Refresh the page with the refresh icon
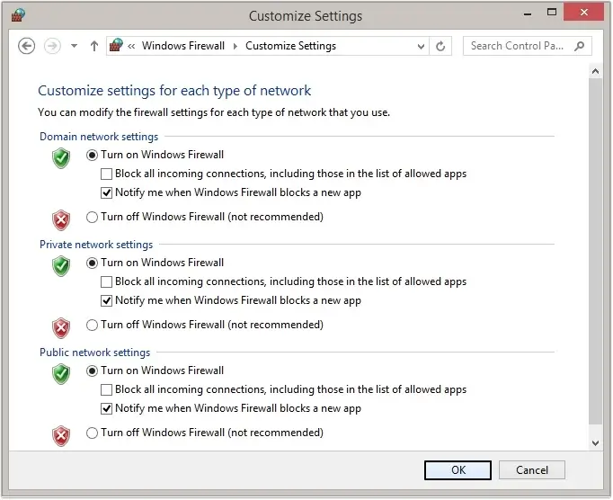Viewport: 613px width, 500px height. pos(440,46)
